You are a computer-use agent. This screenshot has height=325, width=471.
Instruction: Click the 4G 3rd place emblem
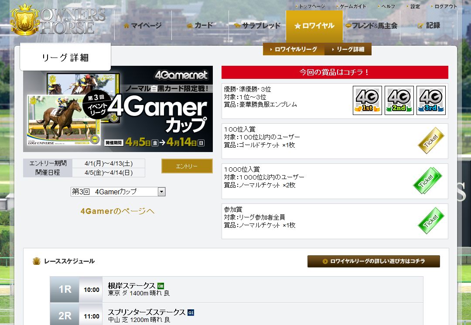[x=431, y=101]
